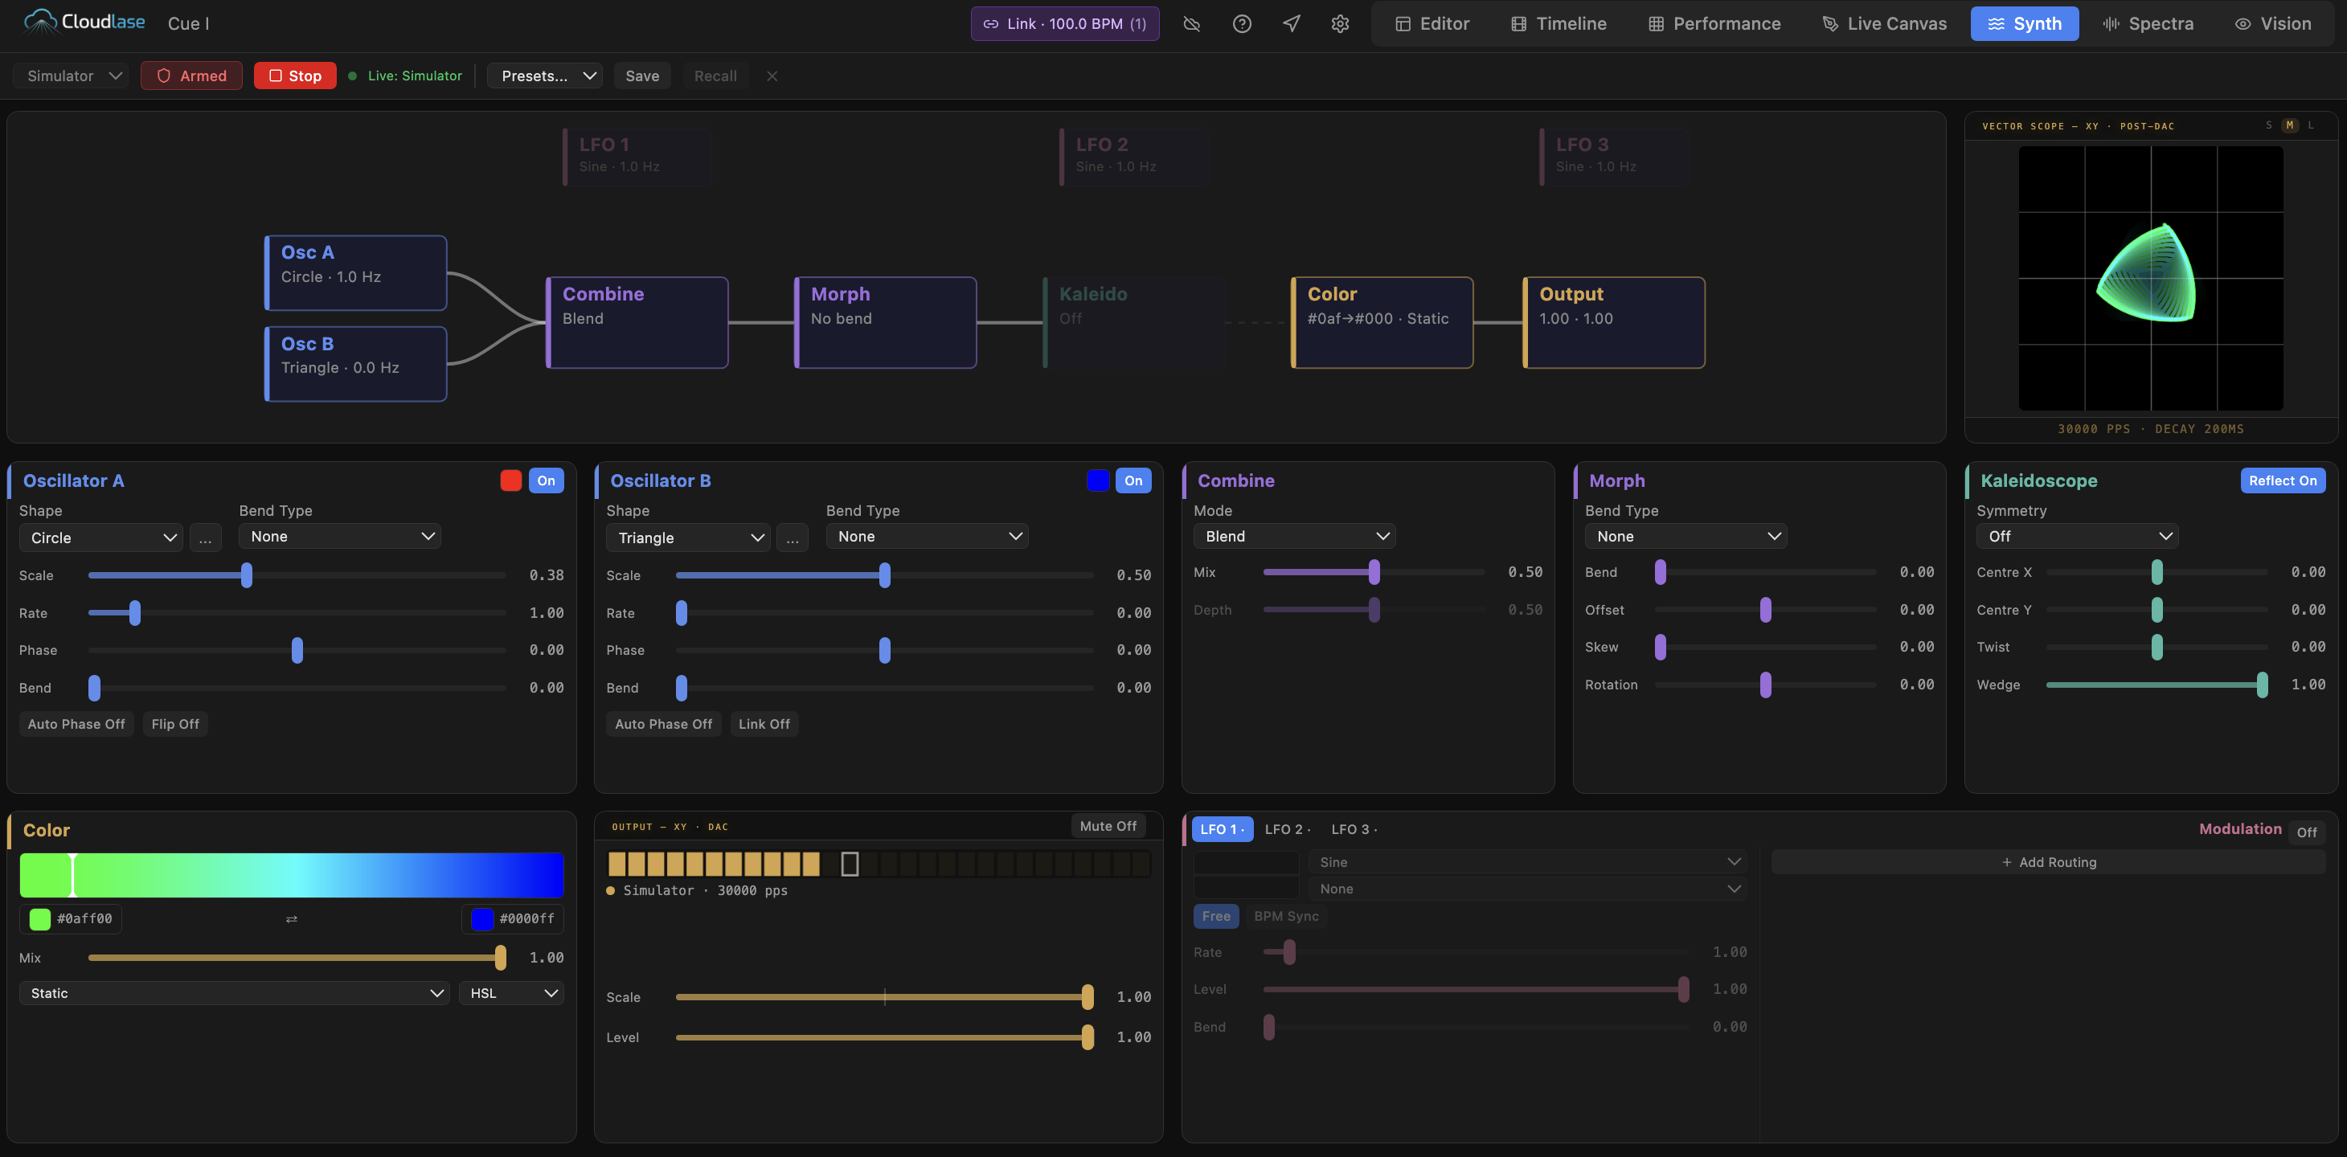Click the LFO 3 node in graph
This screenshot has height=1157, width=2347.
point(1614,157)
